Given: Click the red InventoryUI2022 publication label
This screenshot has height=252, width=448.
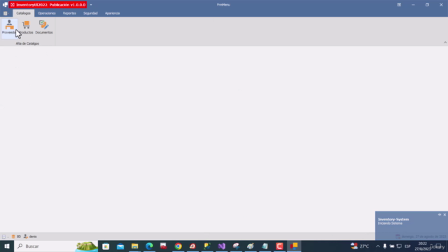Looking at the screenshot, I should point(48,5).
